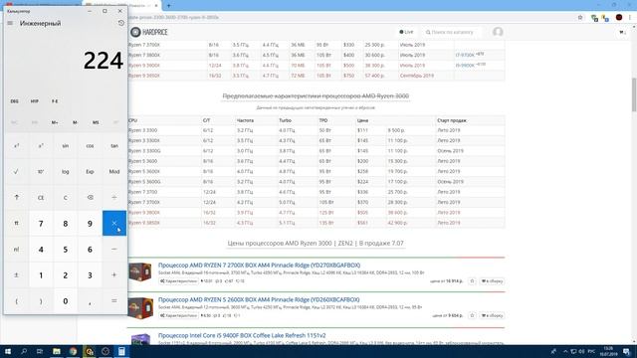This screenshot has width=637, height=358.
Task: Click digit 4 on calculator
Action: 41,250
